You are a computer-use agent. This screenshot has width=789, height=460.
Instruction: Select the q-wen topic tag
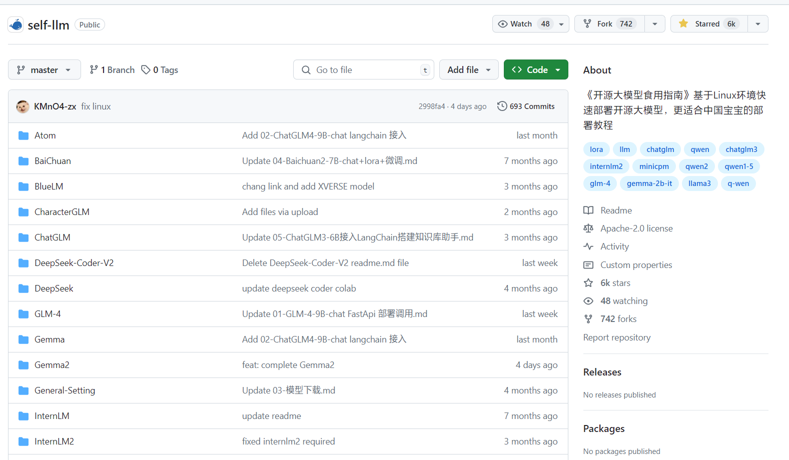(x=738, y=183)
